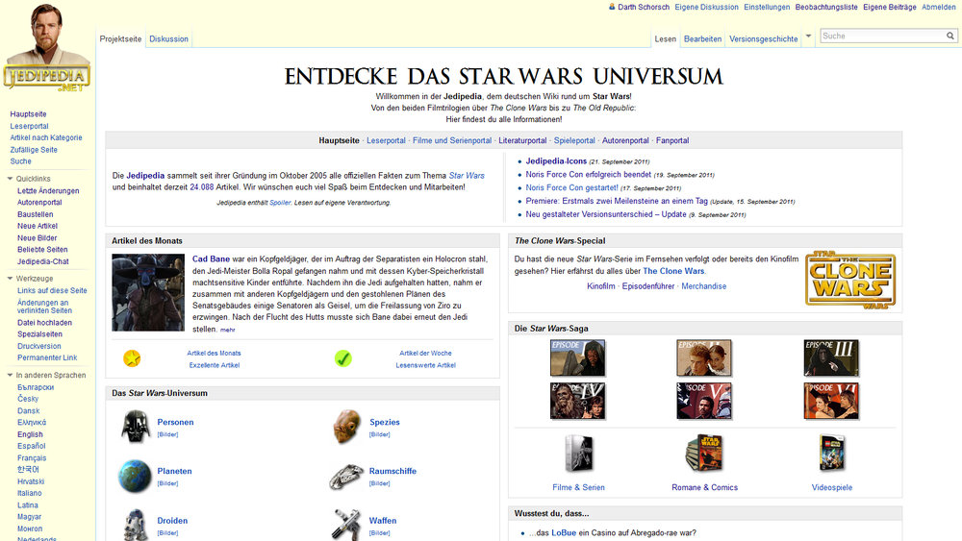Image resolution: width=962 pixels, height=541 pixels.
Task: Switch to the Français language version
Action: coord(32,457)
